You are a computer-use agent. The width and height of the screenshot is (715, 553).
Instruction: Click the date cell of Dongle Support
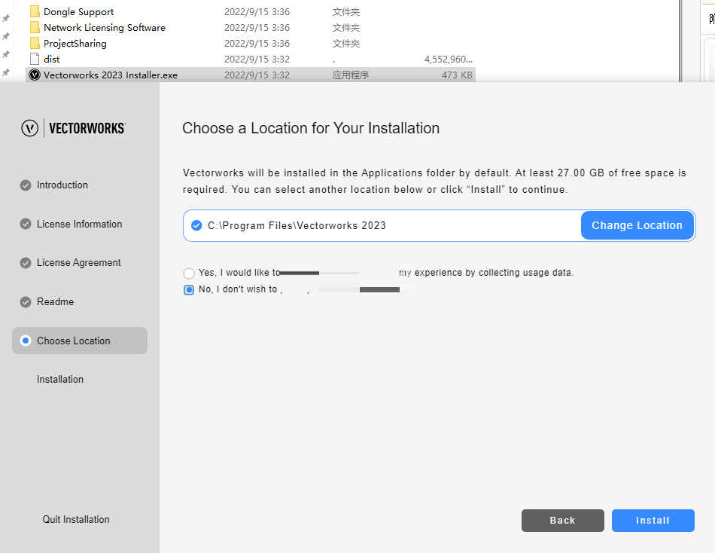click(257, 12)
